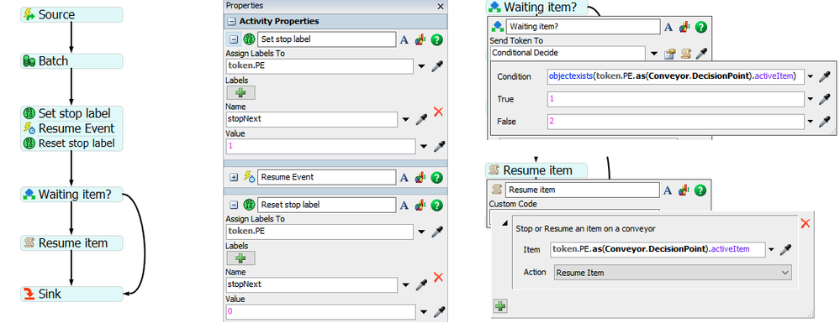Open help for Resume Event activity

coord(436,177)
